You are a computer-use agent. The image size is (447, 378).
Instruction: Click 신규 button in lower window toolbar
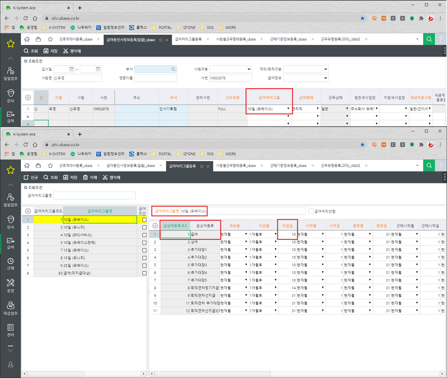tap(31, 177)
